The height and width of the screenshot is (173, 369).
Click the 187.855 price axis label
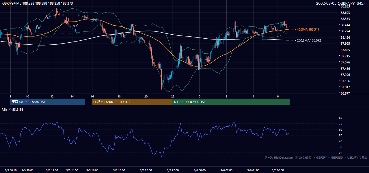pos(344,50)
